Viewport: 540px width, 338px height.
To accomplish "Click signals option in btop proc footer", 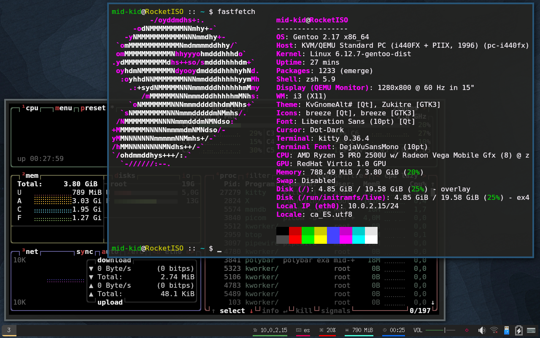I will [x=335, y=311].
